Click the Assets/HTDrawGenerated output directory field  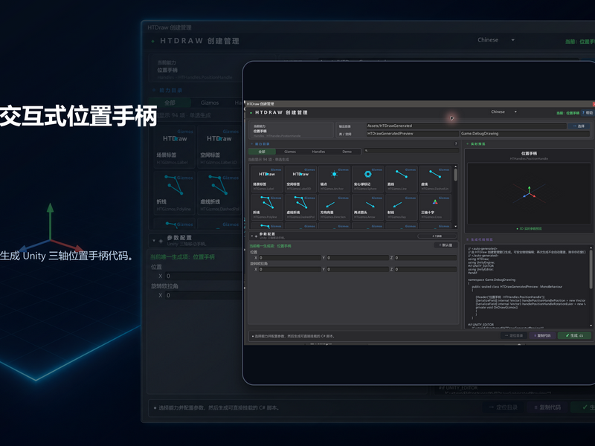click(x=466, y=126)
